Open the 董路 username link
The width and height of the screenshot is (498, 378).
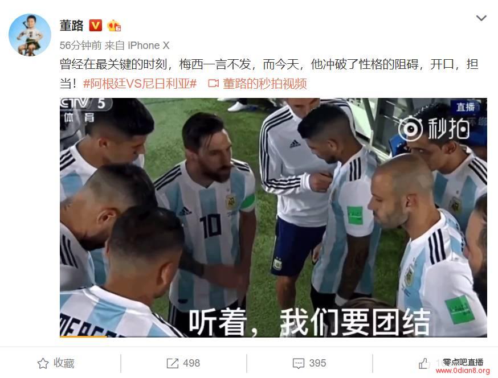click(x=71, y=26)
